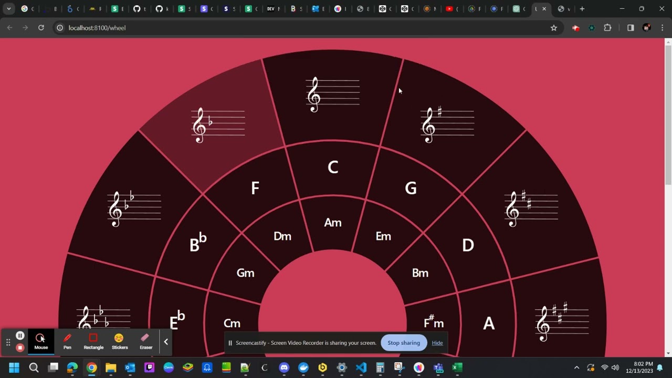Open Chrome extensions puzzle menu
This screenshot has height=378, width=672.
607,28
